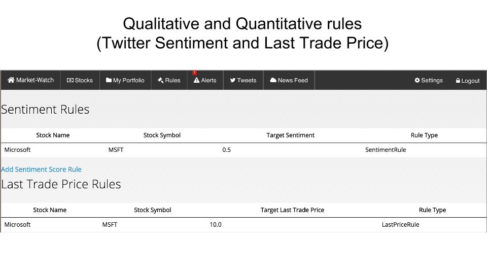Click the Target Sentiment column header
The image size is (487, 274).
pyautogui.click(x=290, y=135)
